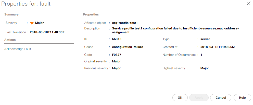Click the Number of Occurrences value
Image resolution: width=253 pixels, height=105 pixels.
[x=201, y=55]
